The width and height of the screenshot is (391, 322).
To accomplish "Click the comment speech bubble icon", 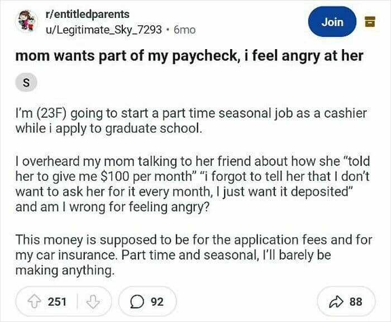I will point(136,302).
